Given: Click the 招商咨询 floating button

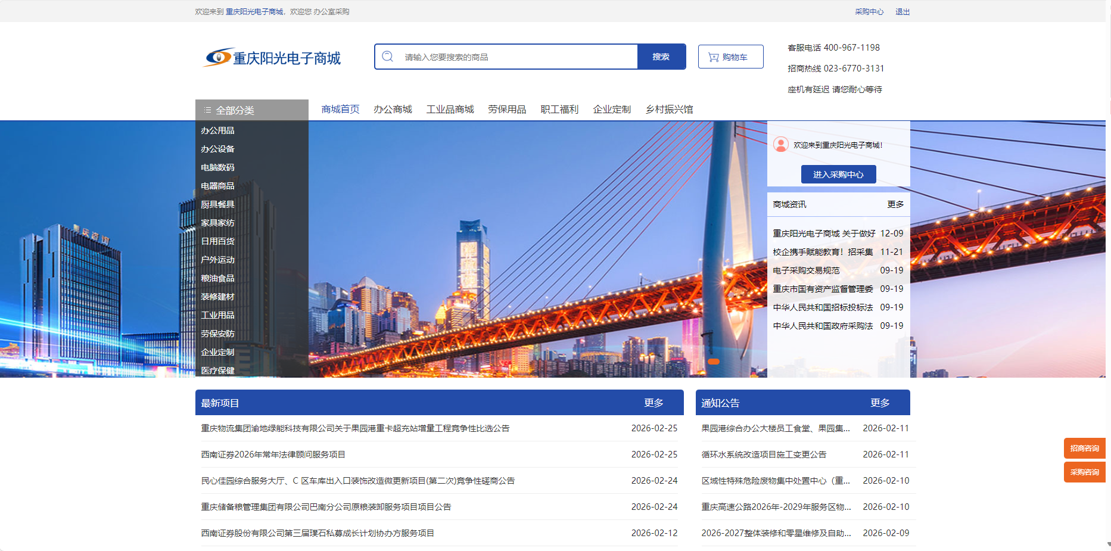Looking at the screenshot, I should [x=1084, y=449].
